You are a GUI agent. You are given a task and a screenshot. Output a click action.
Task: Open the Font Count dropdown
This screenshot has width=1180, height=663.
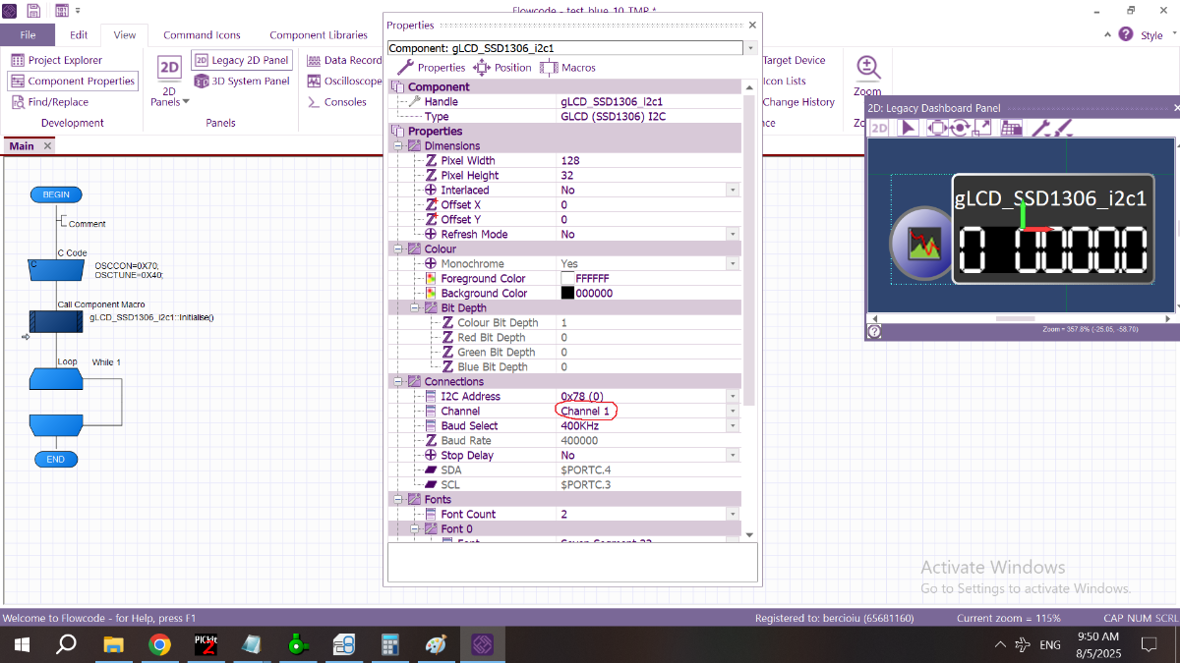tap(732, 514)
